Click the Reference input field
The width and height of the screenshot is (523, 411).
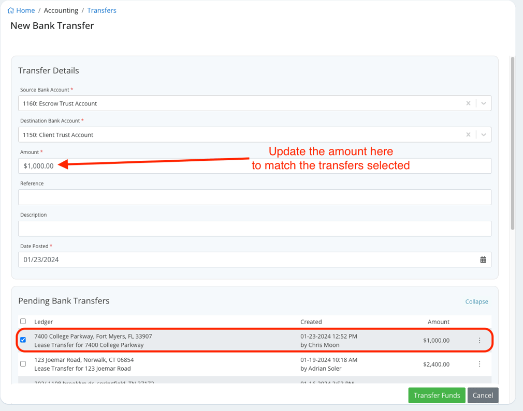pos(255,197)
